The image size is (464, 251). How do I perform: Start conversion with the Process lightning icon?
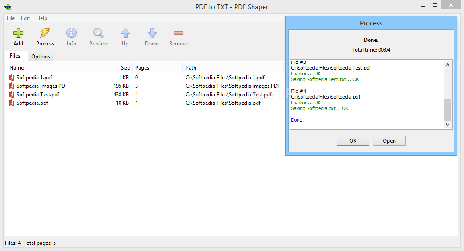pos(45,33)
